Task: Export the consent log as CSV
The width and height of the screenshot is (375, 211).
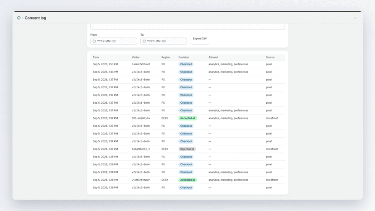Action: tap(200, 38)
